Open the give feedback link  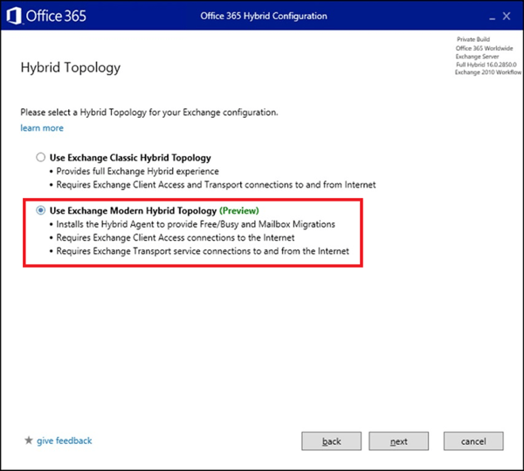click(64, 440)
